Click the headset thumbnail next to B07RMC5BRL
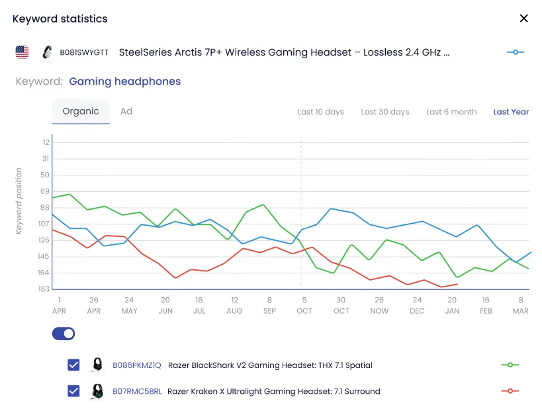This screenshot has height=413, width=542. [x=97, y=391]
